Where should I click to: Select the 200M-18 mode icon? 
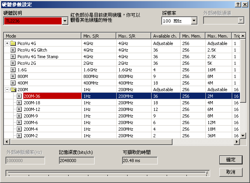19,102
